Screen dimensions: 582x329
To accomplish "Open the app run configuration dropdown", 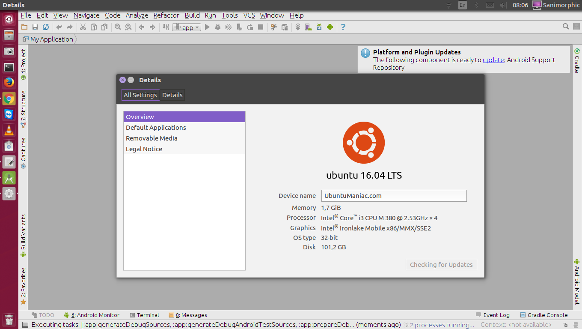I will point(187,27).
